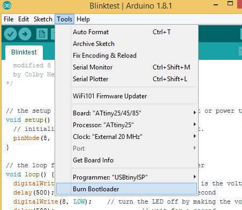This screenshot has width=242, height=210.
Task: Close the open Tools menu
Action: click(x=64, y=19)
